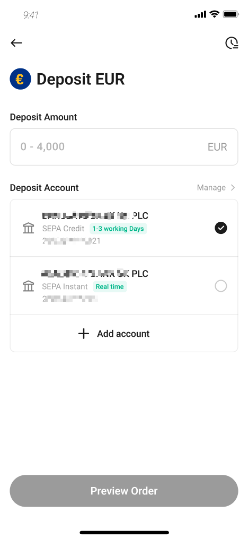The width and height of the screenshot is (248, 539).
Task: Tap the battery status icon
Action: [x=231, y=14]
